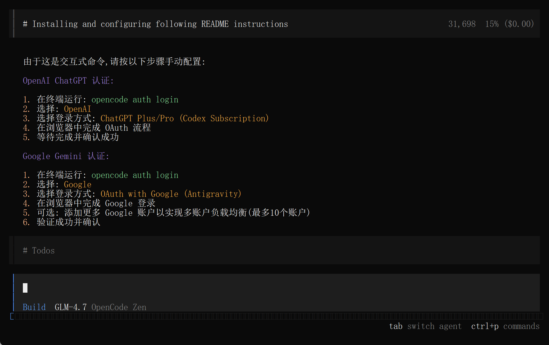Click the first opencode auth login command

pyautogui.click(x=135, y=100)
